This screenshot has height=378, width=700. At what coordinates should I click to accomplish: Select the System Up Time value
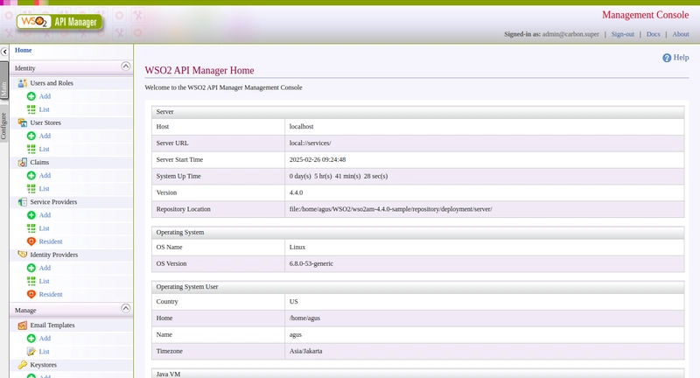(x=339, y=176)
